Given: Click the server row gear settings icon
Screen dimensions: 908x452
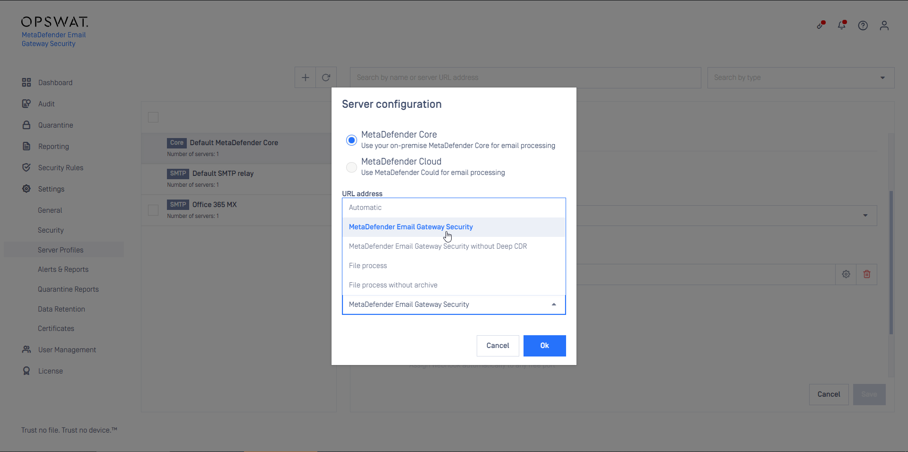Looking at the screenshot, I should (x=846, y=274).
